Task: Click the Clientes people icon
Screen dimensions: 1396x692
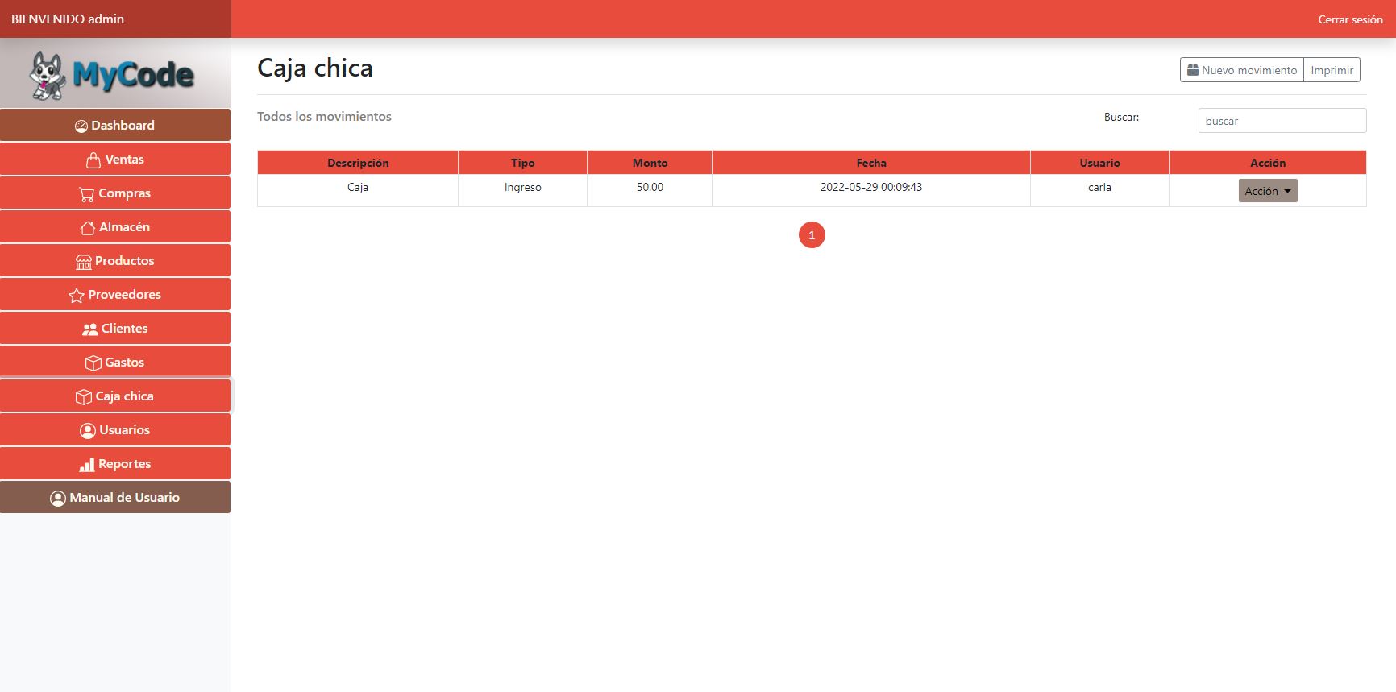Action: (x=90, y=329)
